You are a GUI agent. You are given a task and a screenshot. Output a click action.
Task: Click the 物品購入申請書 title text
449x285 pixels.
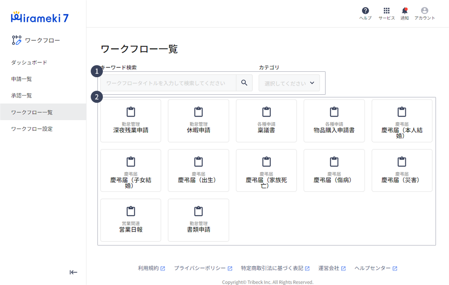334,130
